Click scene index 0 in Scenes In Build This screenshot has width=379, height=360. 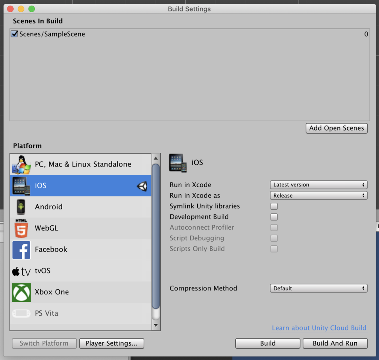tap(366, 34)
